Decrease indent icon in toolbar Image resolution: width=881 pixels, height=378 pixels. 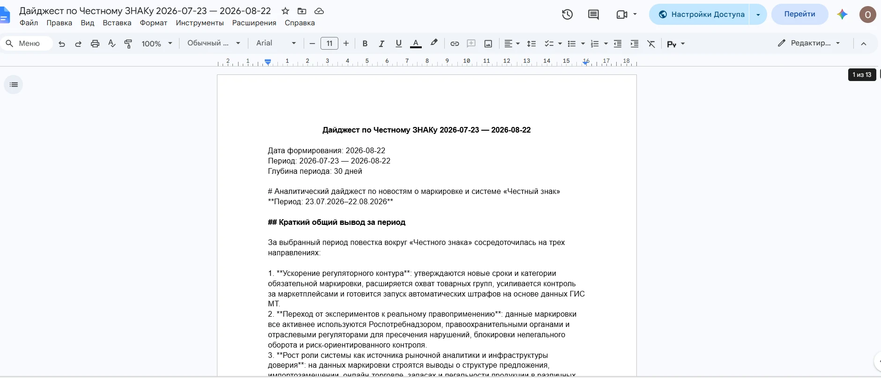click(x=618, y=44)
